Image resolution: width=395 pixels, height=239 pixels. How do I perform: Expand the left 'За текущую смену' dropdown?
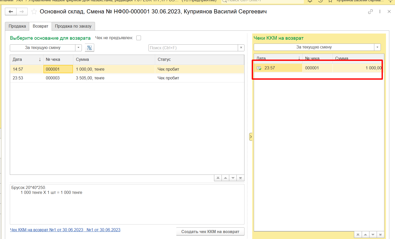pos(78,48)
